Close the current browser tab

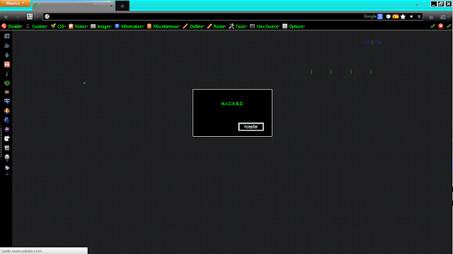pos(111,6)
